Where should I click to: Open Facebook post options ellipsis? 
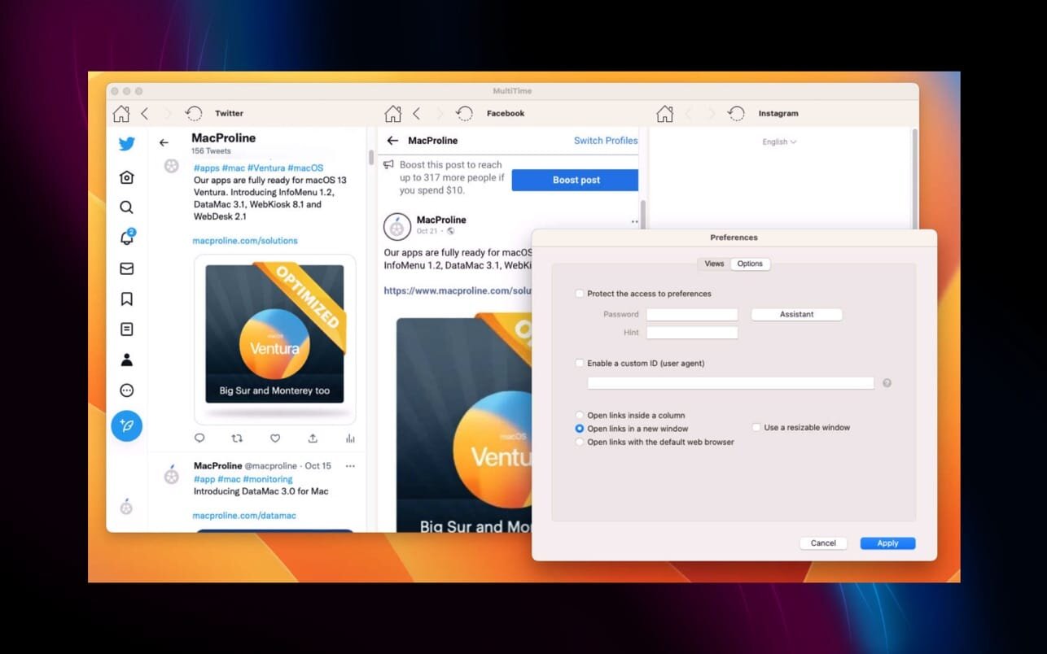(634, 221)
